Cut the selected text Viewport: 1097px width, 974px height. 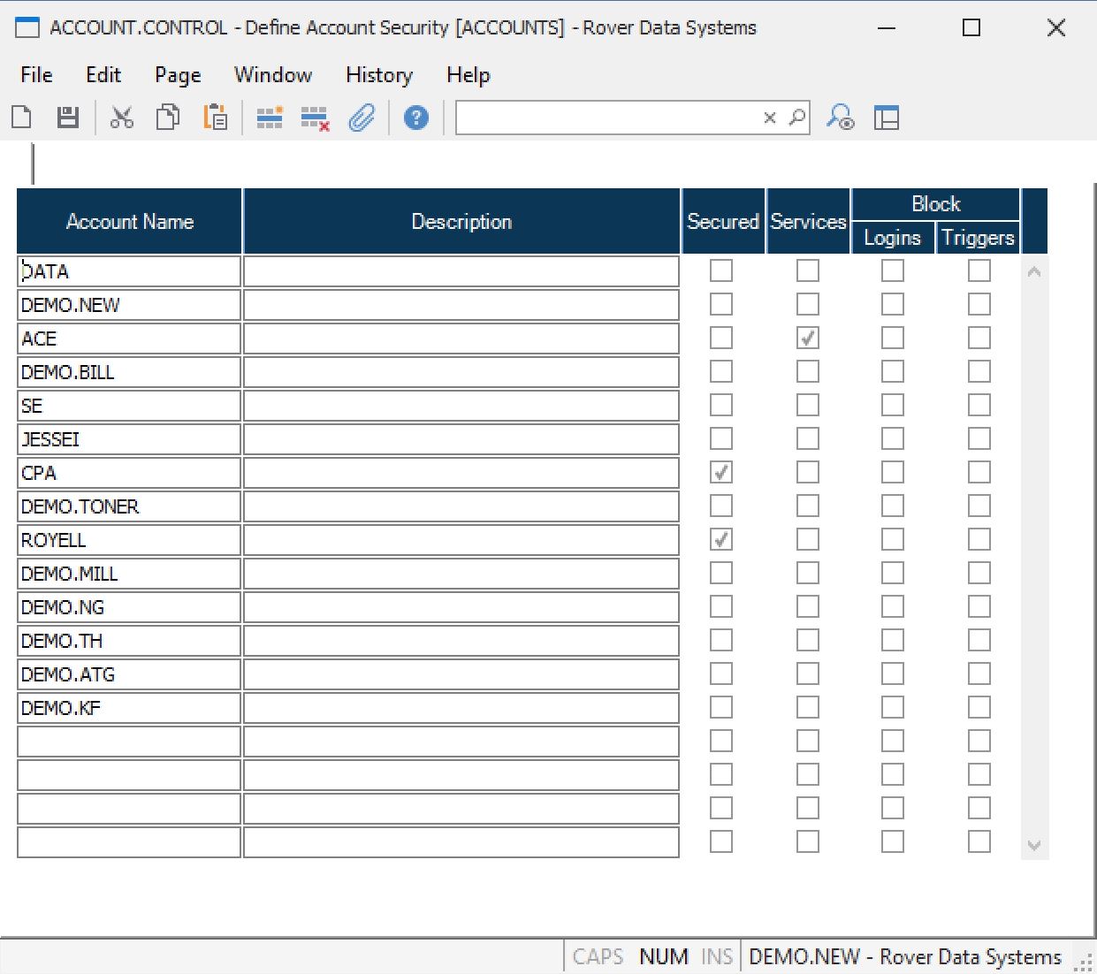[x=122, y=117]
